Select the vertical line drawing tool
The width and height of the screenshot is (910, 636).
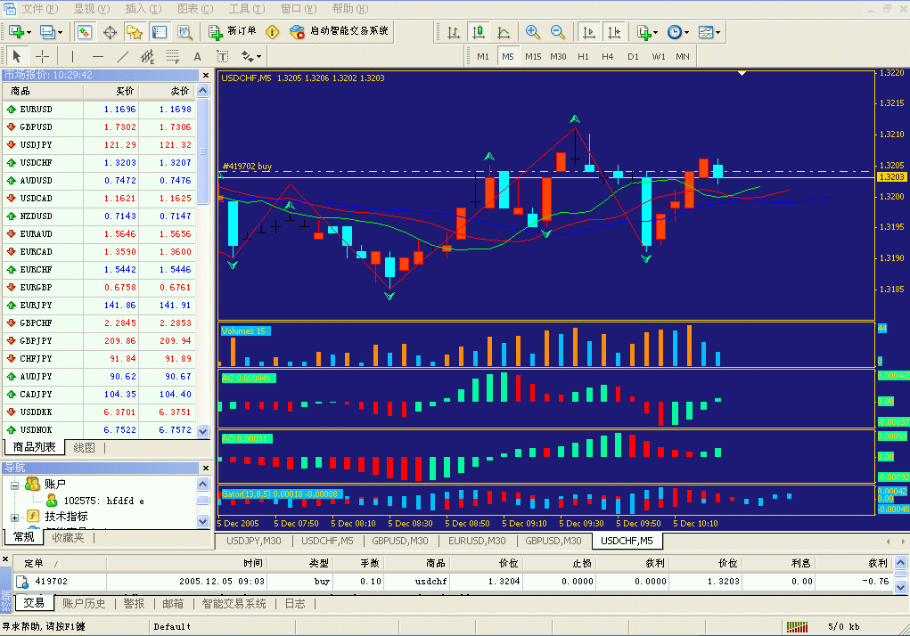(73, 56)
